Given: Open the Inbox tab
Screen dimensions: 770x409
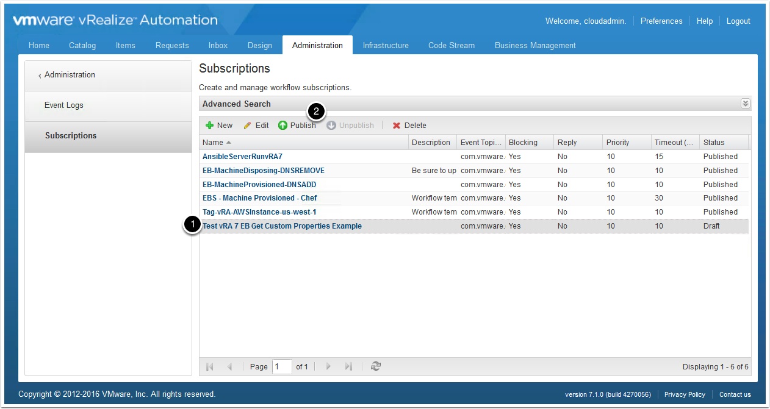Looking at the screenshot, I should point(218,45).
